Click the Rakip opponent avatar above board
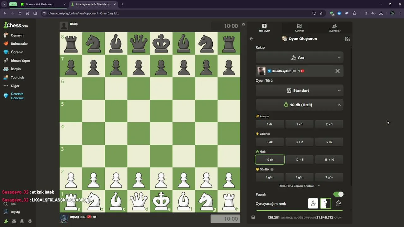This screenshot has height=227, width=404. [64, 26]
